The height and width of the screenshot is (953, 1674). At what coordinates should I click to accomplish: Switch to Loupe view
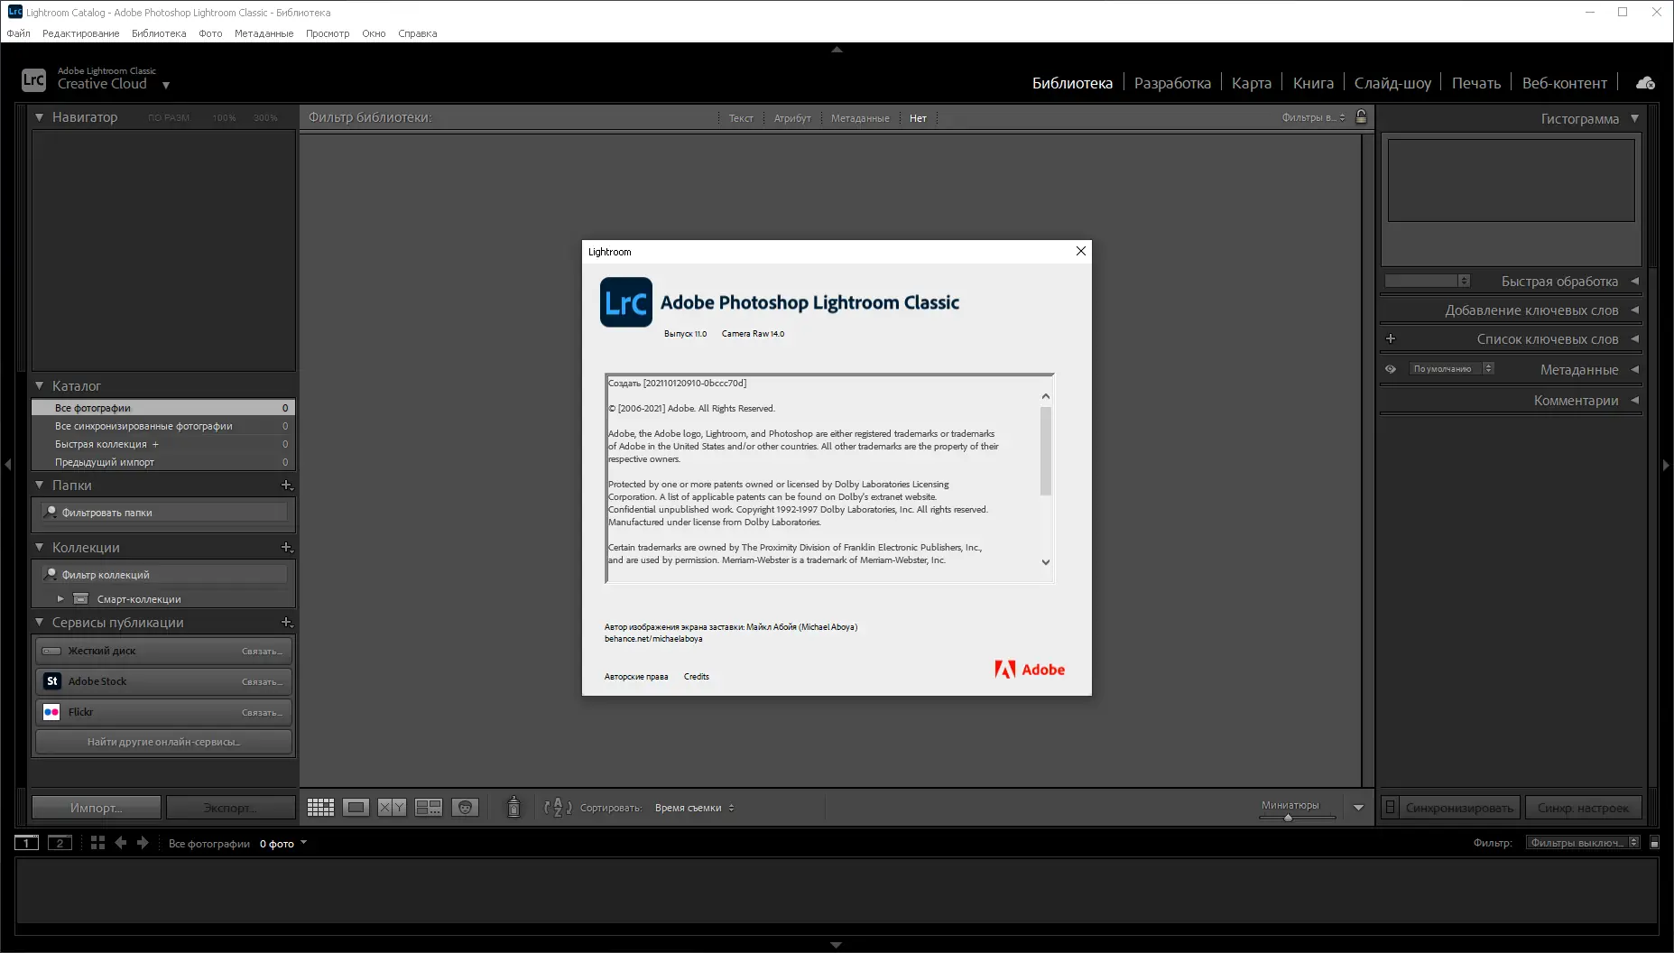356,807
